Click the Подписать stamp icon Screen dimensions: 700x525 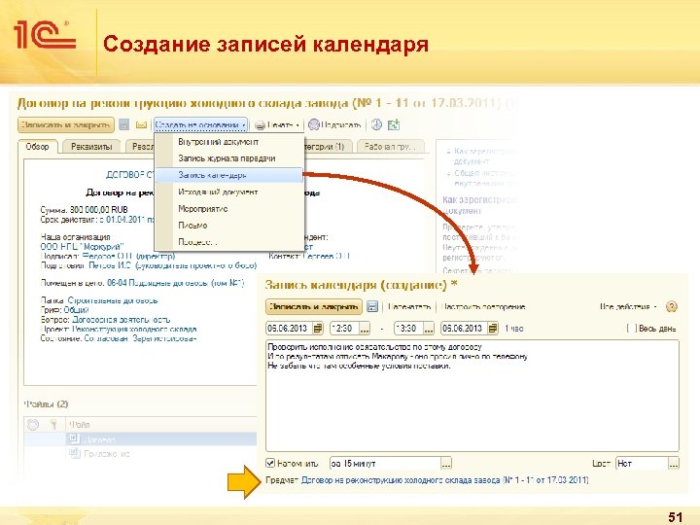point(314,124)
